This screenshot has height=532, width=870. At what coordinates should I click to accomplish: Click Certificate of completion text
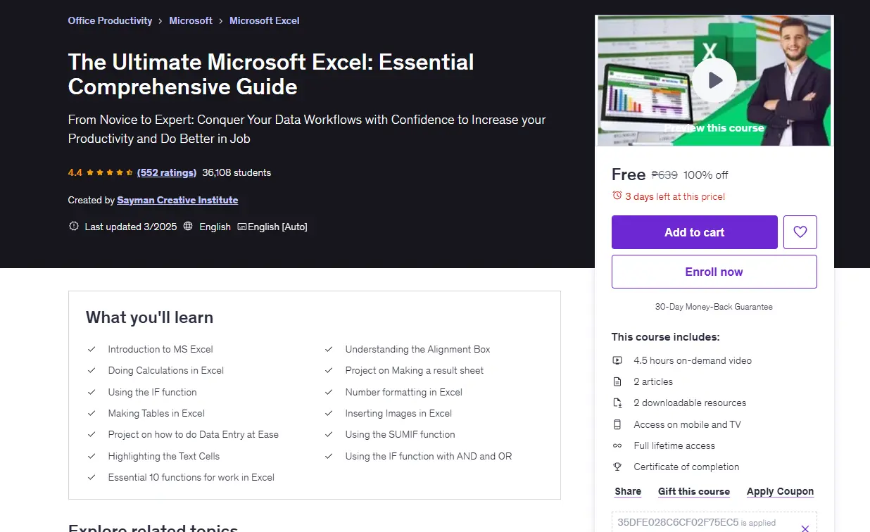[686, 467]
